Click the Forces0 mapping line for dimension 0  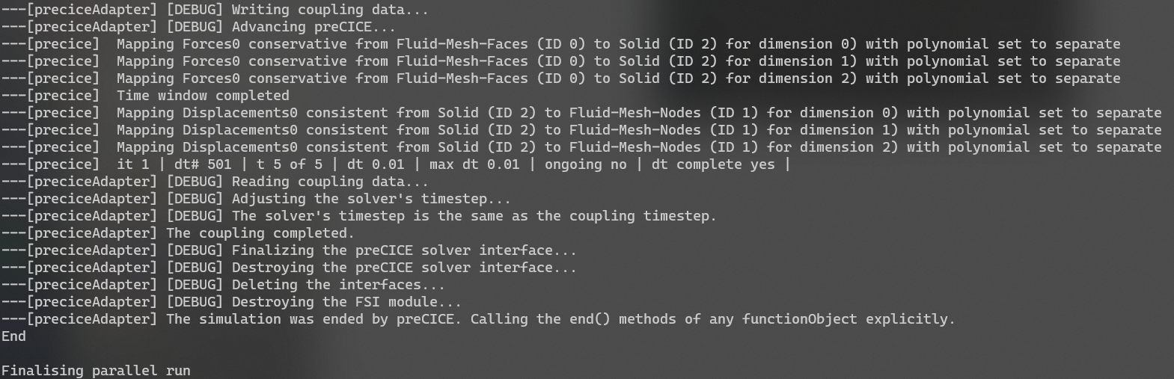[x=561, y=44]
